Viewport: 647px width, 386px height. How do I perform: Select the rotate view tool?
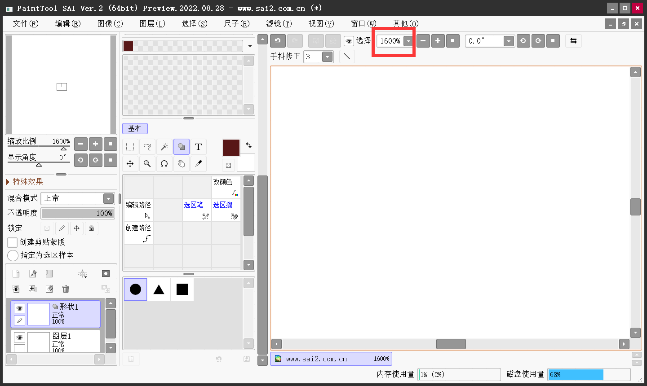164,164
